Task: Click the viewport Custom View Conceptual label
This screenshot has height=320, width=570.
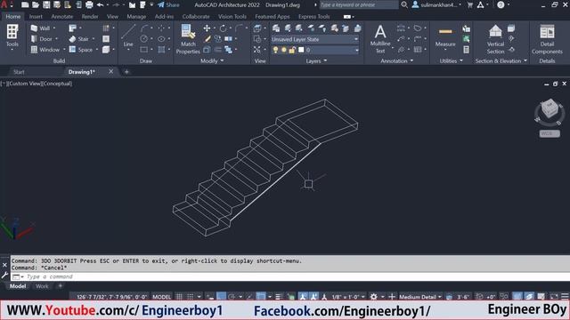Action: pyautogui.click(x=37, y=84)
